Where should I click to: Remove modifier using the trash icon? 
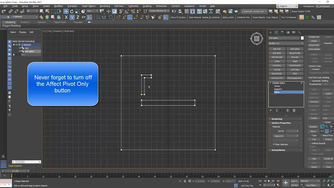pos(288,110)
